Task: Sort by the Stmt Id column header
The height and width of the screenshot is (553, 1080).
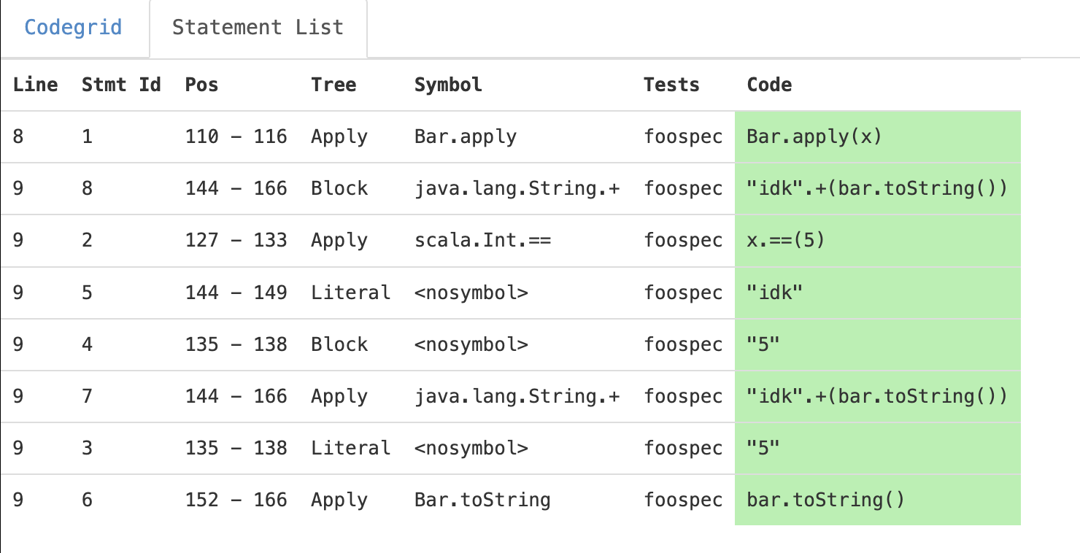Action: tap(121, 85)
